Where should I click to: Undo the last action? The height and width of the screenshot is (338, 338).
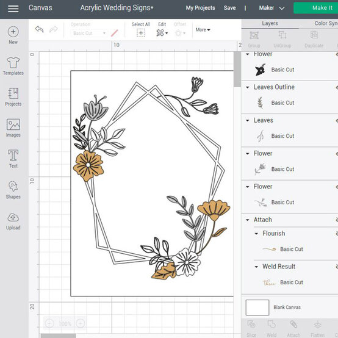(x=40, y=29)
